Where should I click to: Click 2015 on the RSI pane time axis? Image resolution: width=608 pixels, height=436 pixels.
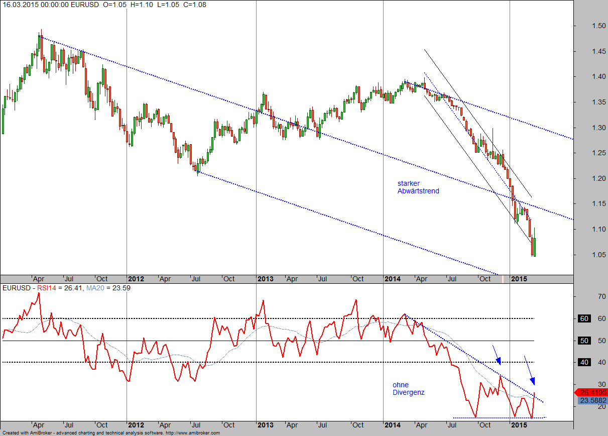(519, 425)
